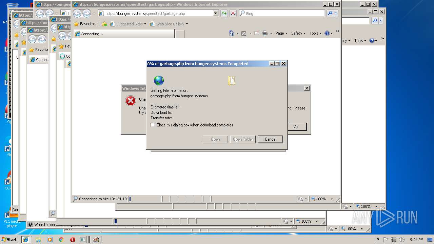Expand overflow chevron in background IE window
This screenshot has height=244, width=434.
(x=382, y=39)
